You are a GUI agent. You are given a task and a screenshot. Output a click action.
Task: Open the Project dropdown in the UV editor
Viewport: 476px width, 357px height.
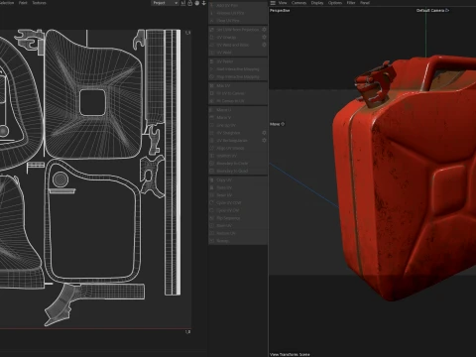[165, 3]
